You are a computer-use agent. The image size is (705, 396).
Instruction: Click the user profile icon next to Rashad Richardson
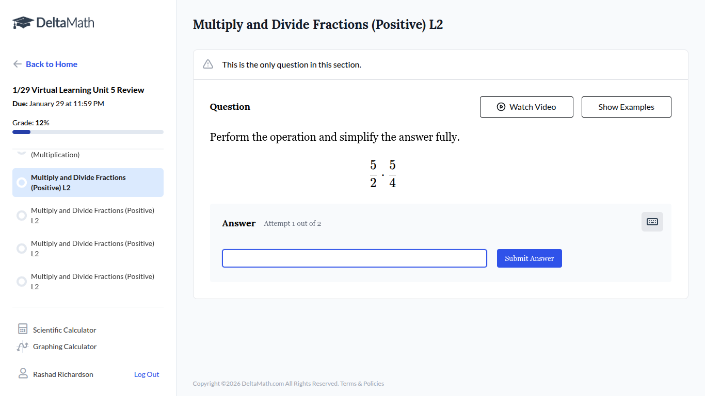coord(23,373)
